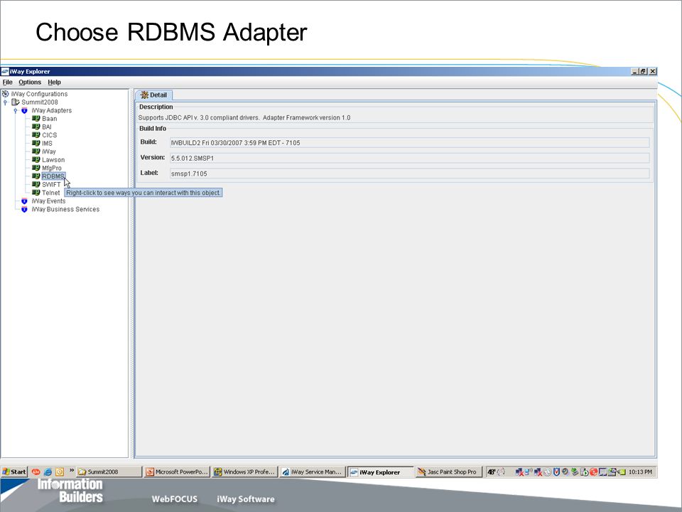Click the JDBC description text
682x512 pixels.
coord(244,118)
